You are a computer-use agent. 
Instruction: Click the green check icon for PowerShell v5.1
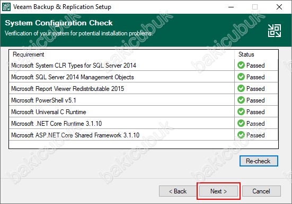tap(241, 100)
